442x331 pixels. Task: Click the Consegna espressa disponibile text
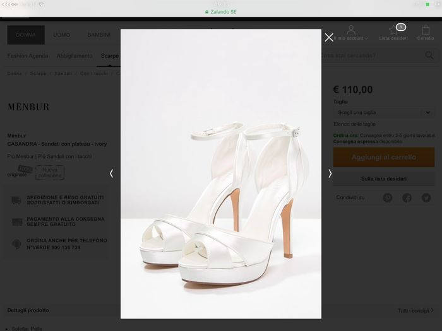(x=367, y=141)
